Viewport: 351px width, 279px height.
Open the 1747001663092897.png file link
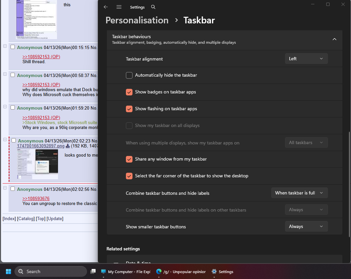point(41,146)
